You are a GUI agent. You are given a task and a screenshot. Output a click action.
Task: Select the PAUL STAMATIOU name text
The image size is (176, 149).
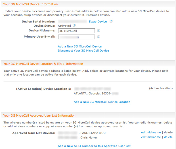[93, 133]
